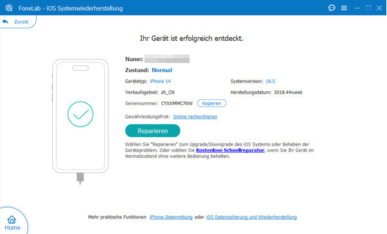Open iOS Datensicherung und Wiederherstellung link

pos(252,217)
